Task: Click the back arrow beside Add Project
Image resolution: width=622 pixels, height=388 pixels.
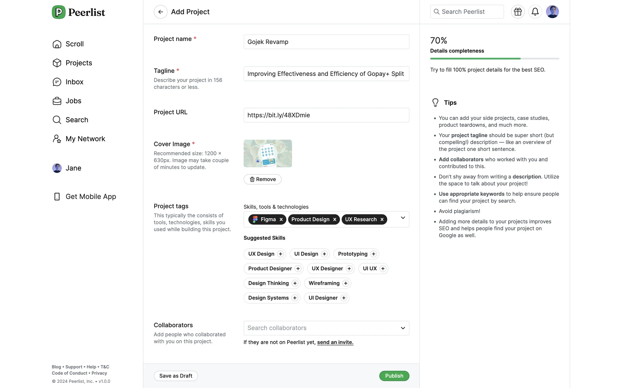Action: click(160, 12)
